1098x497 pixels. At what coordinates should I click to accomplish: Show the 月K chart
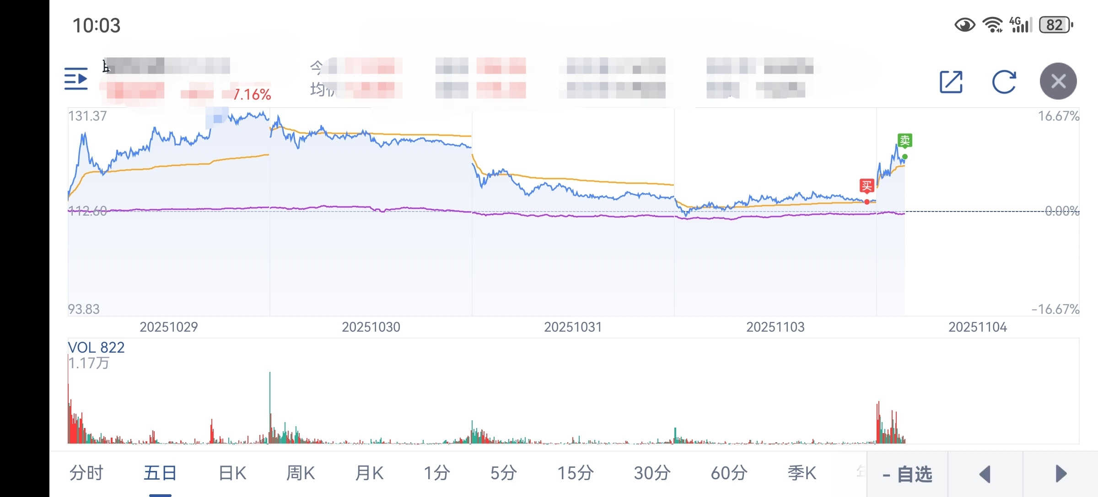pos(369,473)
